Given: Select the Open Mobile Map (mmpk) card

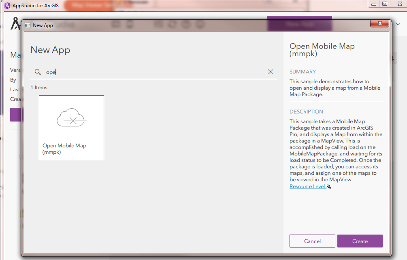Looking at the screenshot, I should (x=71, y=128).
